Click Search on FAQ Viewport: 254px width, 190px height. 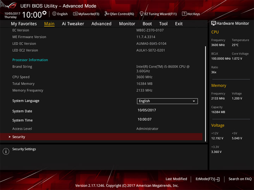pos(240,179)
